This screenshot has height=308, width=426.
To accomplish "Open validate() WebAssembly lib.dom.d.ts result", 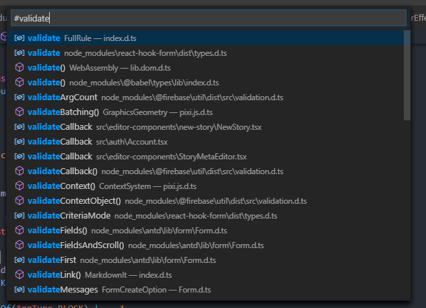I will 205,67.
